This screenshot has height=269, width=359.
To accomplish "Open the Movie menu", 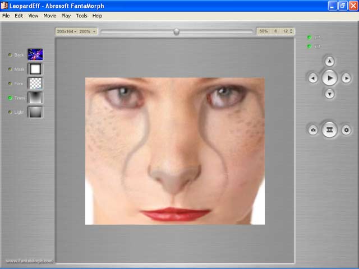I will pyautogui.click(x=50, y=16).
